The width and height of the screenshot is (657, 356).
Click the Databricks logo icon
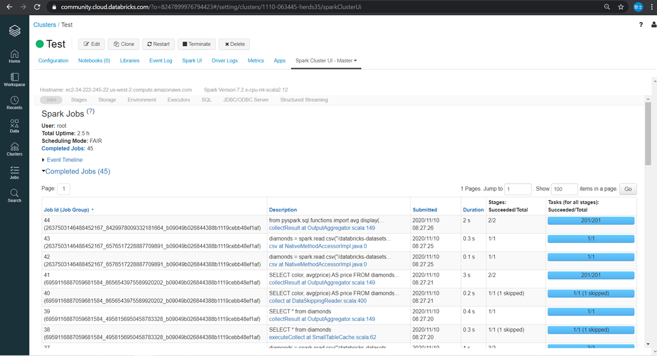(x=15, y=30)
